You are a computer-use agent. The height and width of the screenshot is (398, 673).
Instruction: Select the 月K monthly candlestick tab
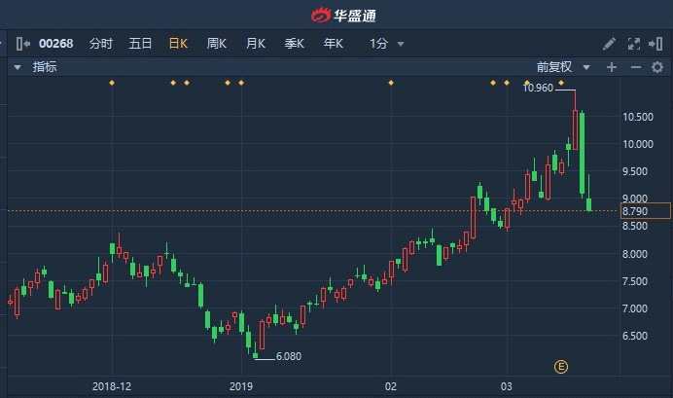click(x=255, y=44)
